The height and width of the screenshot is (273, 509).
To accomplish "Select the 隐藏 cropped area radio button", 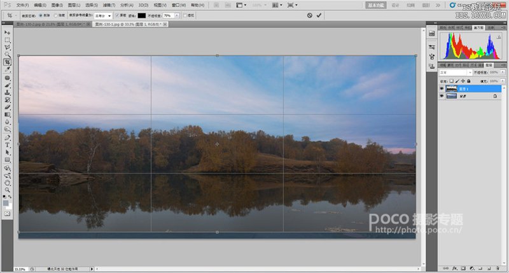I will [x=55, y=15].
